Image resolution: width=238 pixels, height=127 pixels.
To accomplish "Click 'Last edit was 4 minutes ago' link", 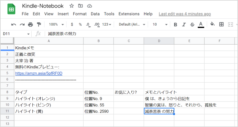I will 185,14.
